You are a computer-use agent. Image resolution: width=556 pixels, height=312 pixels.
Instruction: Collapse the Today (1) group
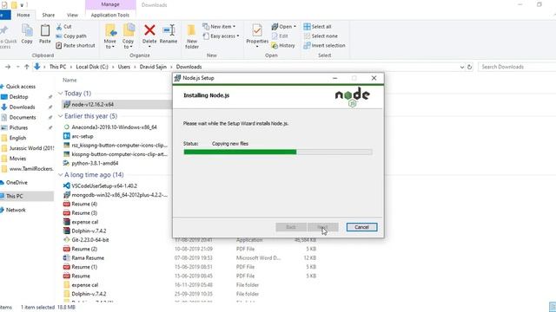tap(60, 94)
